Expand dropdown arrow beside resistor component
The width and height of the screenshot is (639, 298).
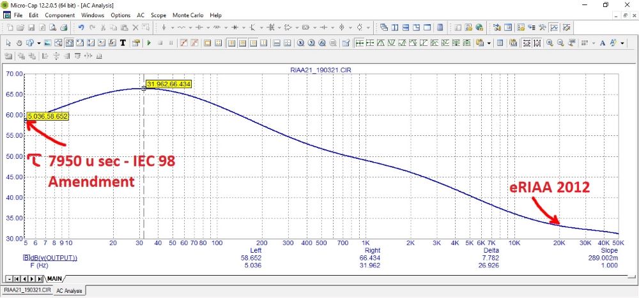191,28
